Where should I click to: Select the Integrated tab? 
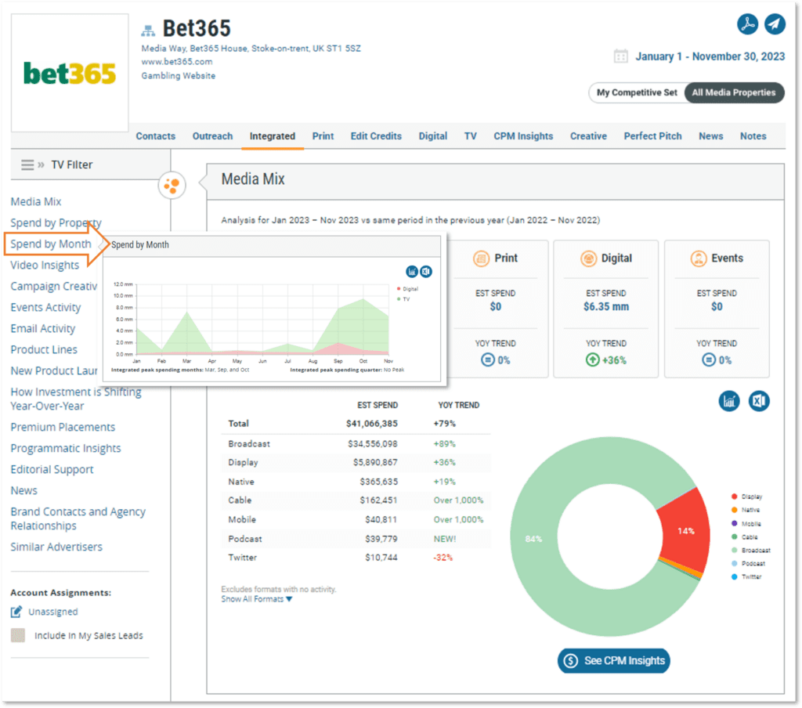(272, 136)
